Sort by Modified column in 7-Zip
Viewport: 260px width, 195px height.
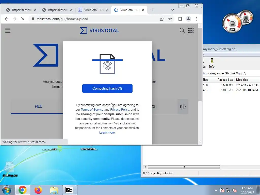pyautogui.click(x=242, y=80)
